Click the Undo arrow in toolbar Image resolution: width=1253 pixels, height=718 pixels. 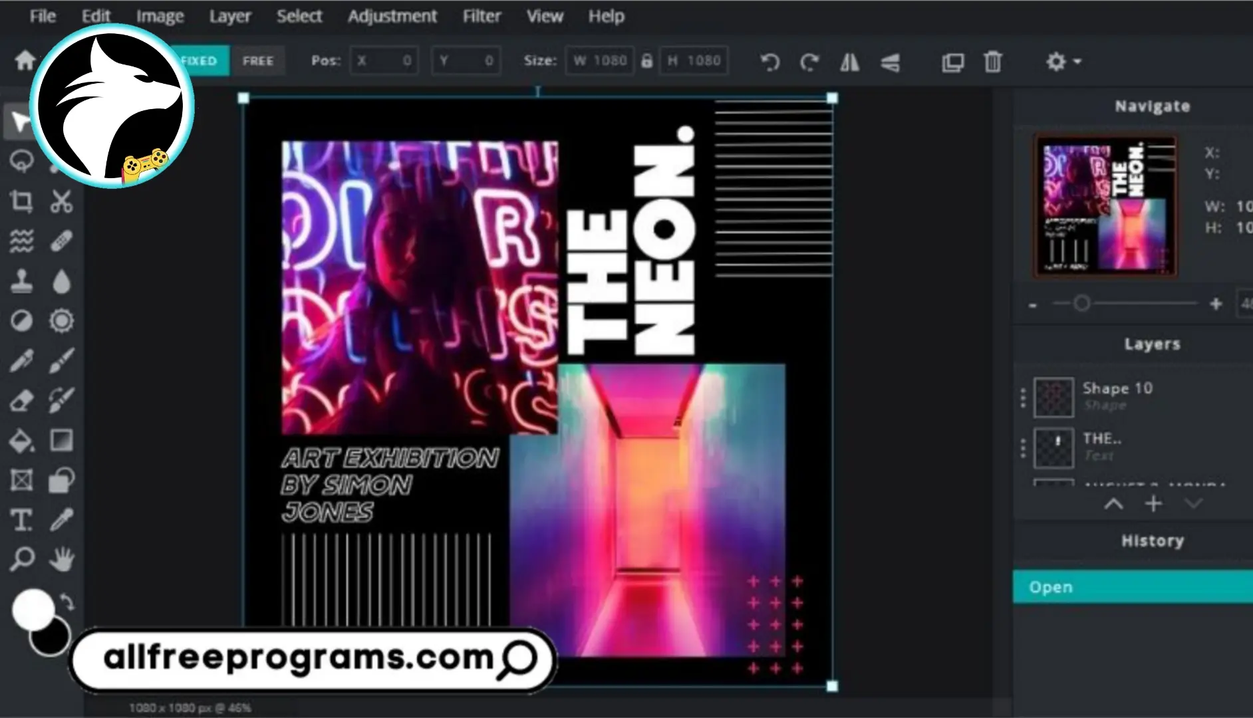pos(769,62)
